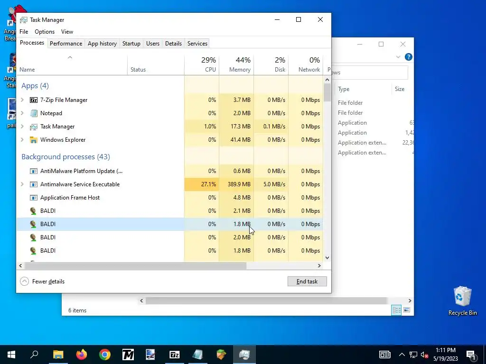Image resolution: width=486 pixels, height=364 pixels.
Task: Switch to the App history tab
Action: click(103, 44)
